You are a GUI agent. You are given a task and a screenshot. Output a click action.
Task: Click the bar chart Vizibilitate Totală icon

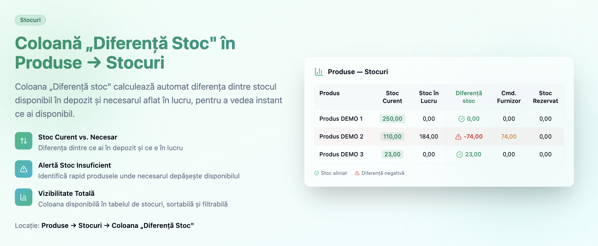pyautogui.click(x=24, y=197)
